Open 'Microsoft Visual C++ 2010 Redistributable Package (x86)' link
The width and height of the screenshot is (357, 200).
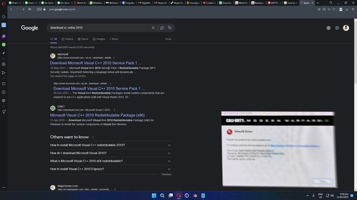click(x=98, y=115)
